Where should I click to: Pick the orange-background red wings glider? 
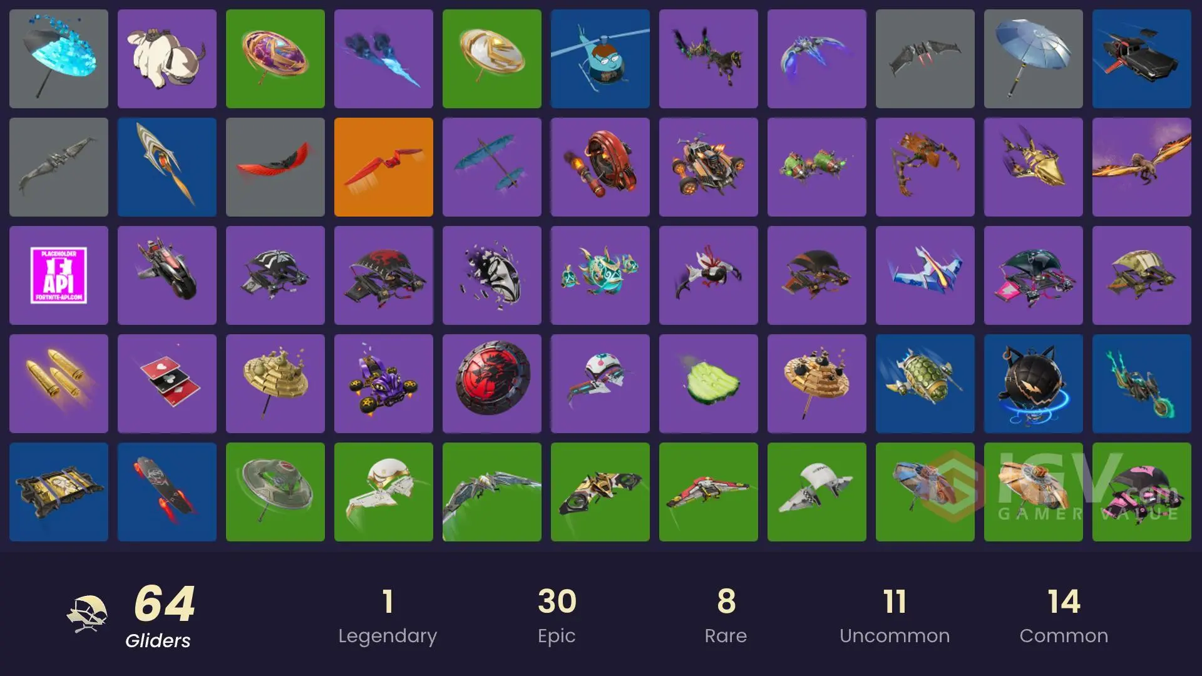(384, 167)
